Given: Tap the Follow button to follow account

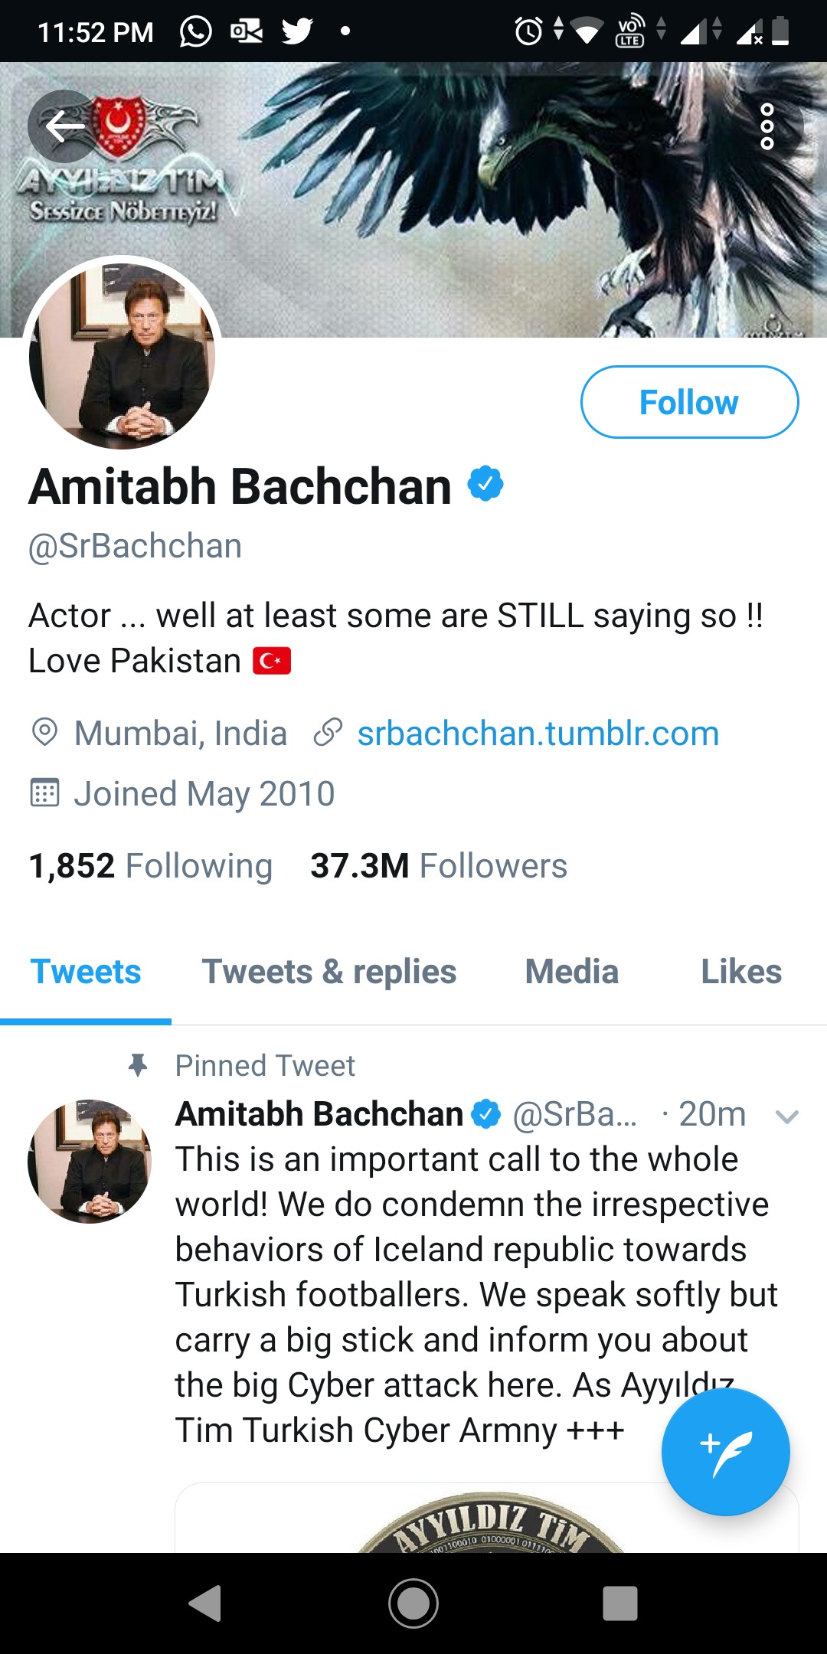Looking at the screenshot, I should 688,401.
